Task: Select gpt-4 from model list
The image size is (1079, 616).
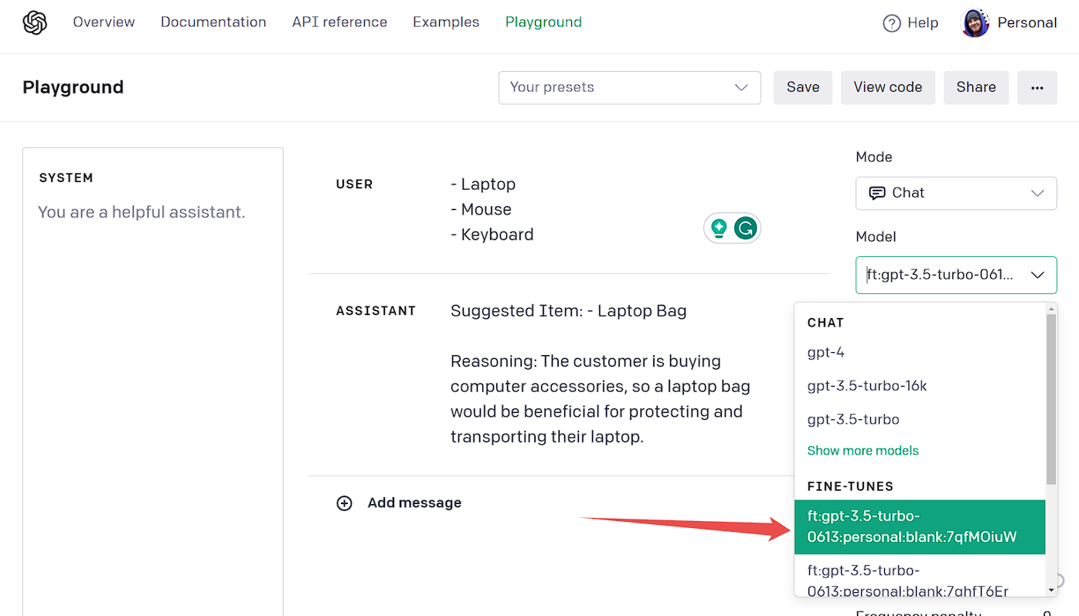Action: click(x=826, y=353)
